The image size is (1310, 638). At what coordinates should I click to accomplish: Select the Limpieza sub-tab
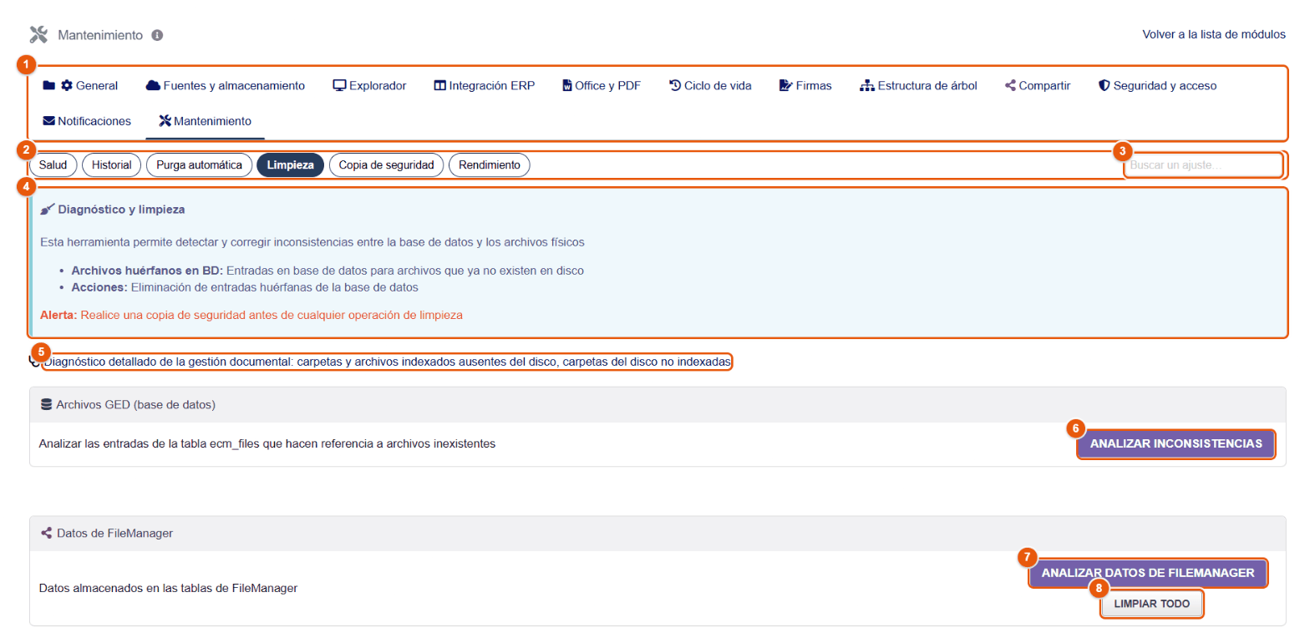tap(290, 165)
